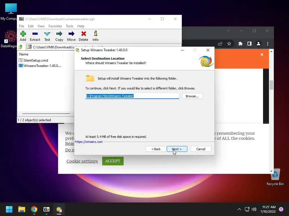289x216 pixels.
Task: Click scroll up arrow in Chrome
Action: point(271,52)
